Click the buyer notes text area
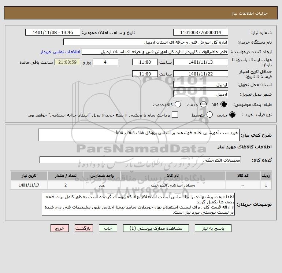The image size is (282, 273). (x=138, y=204)
